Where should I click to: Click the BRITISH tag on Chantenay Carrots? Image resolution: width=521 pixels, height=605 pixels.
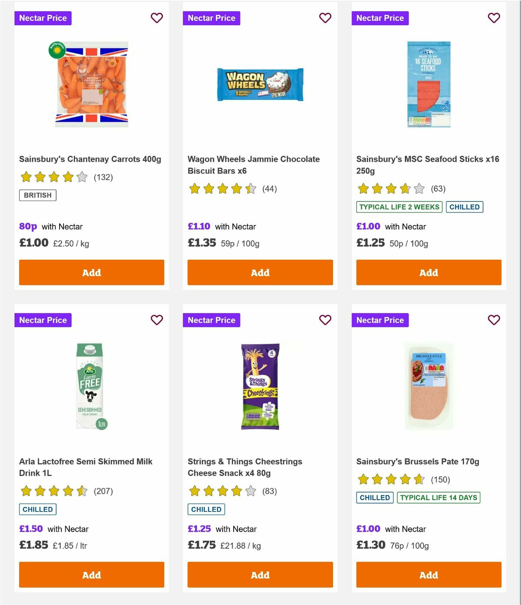pyautogui.click(x=37, y=195)
